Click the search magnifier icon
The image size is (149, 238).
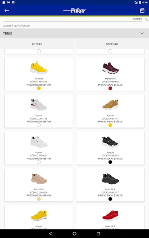coord(146,19)
